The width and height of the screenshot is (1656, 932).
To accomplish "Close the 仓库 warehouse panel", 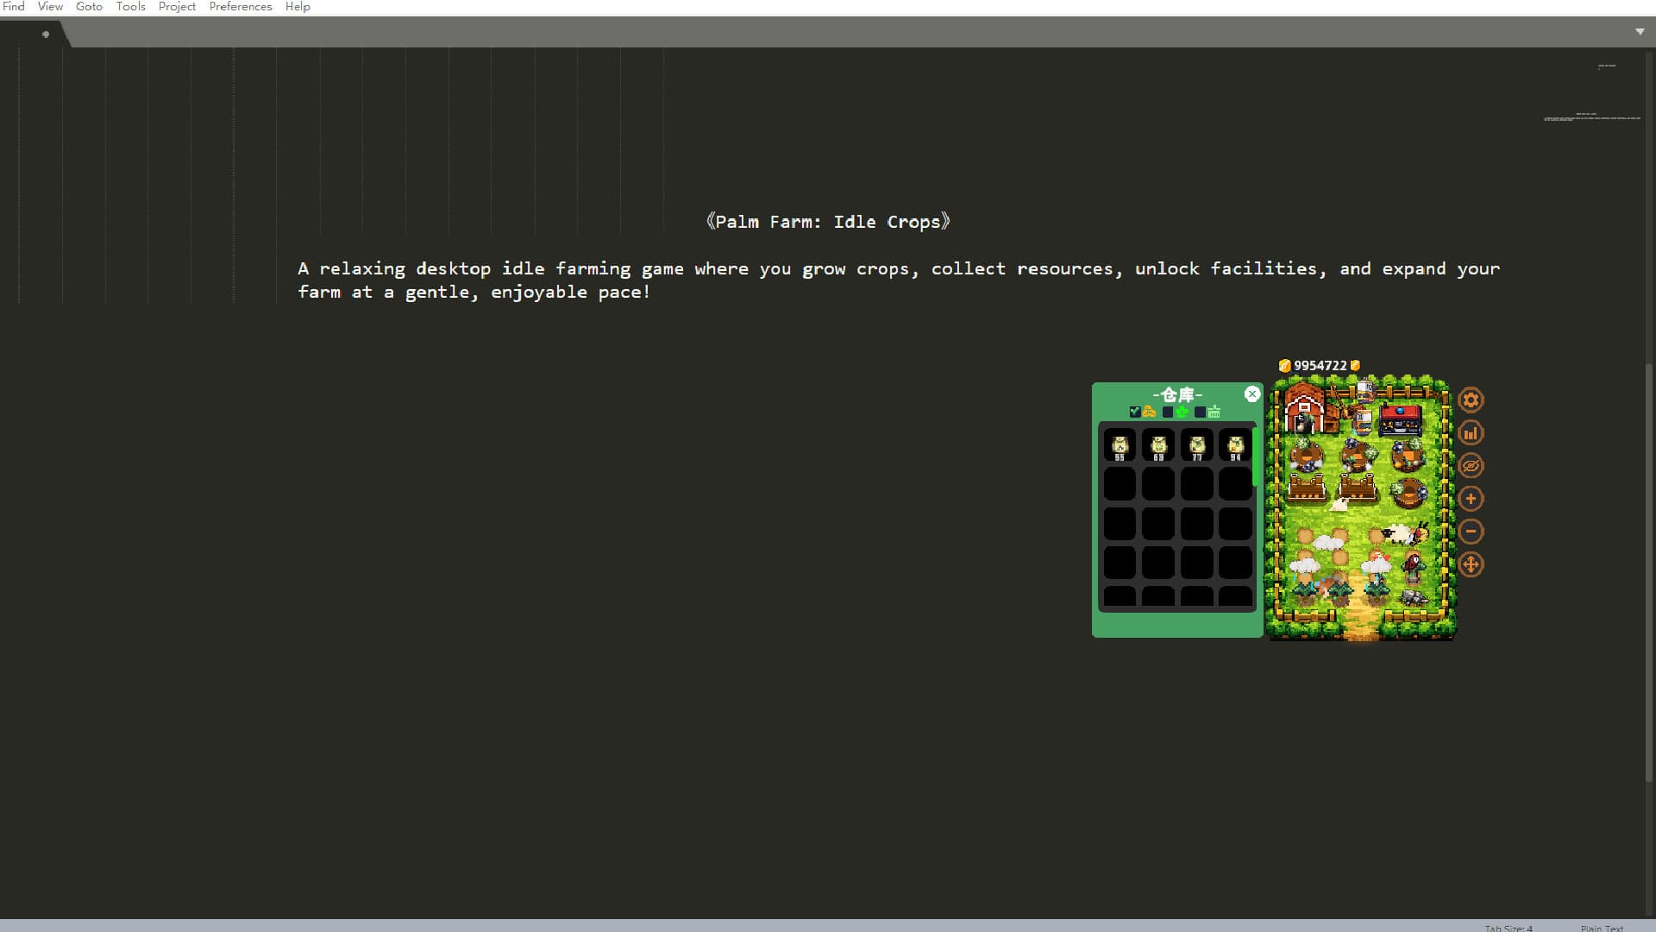I will [x=1252, y=394].
